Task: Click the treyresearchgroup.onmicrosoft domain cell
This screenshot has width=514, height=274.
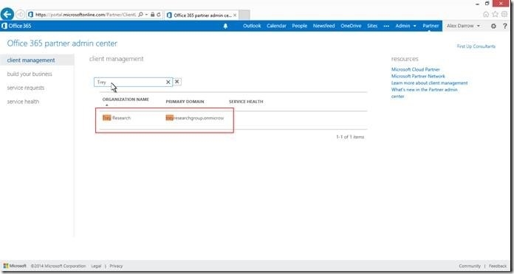Action: [195, 118]
